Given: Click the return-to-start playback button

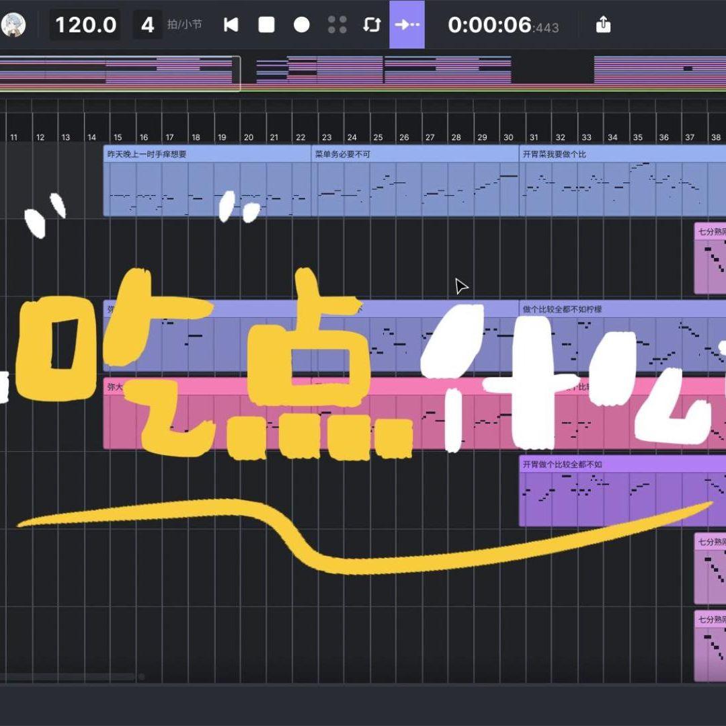Looking at the screenshot, I should click(x=231, y=25).
